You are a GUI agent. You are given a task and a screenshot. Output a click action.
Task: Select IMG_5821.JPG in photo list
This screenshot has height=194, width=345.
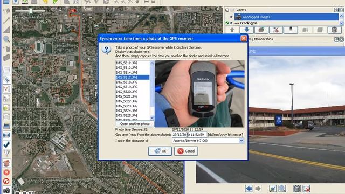coord(127,96)
